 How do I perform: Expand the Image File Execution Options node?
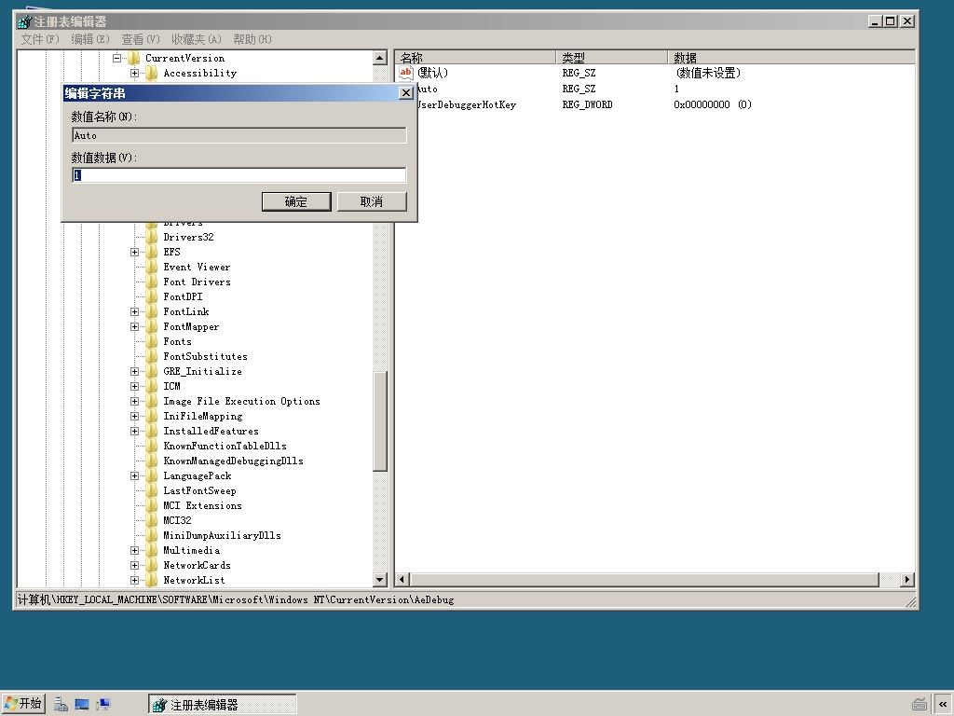click(134, 401)
